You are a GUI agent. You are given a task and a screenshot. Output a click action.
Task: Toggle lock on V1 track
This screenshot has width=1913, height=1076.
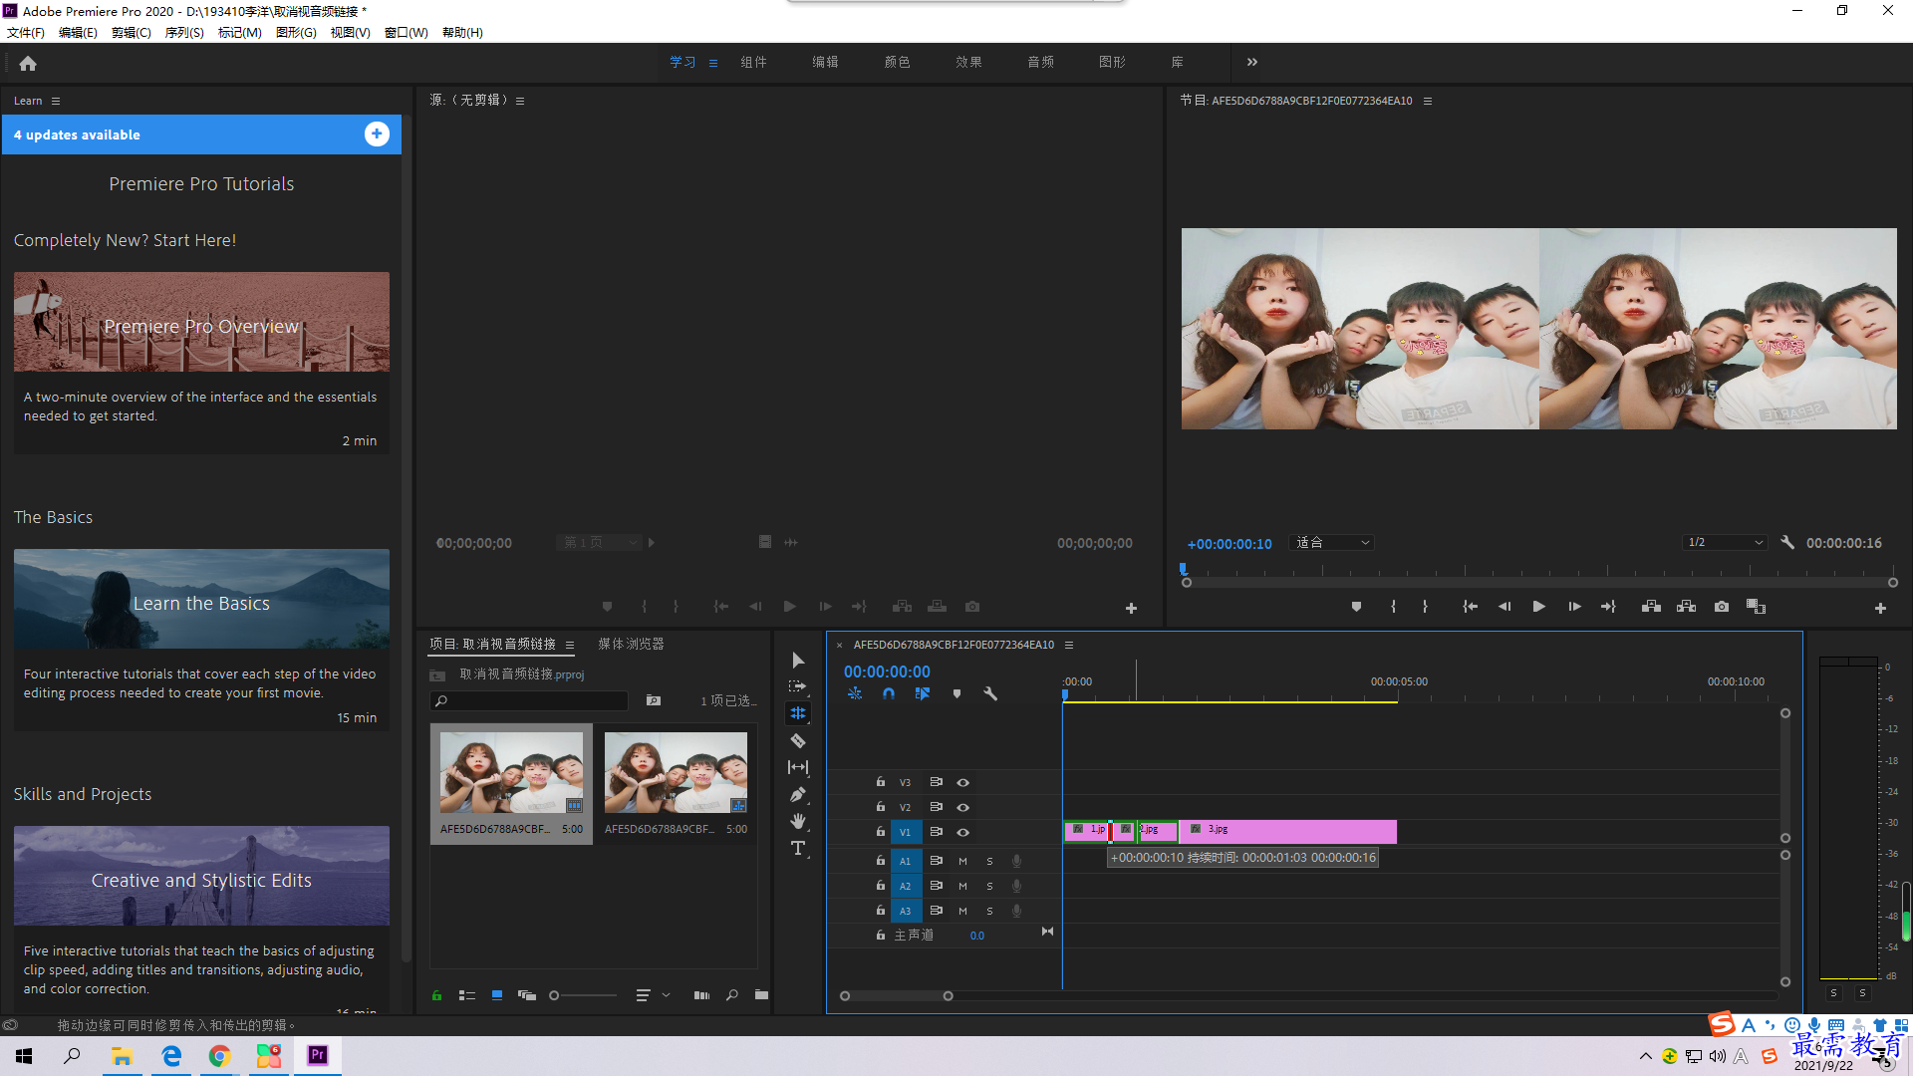tap(880, 831)
